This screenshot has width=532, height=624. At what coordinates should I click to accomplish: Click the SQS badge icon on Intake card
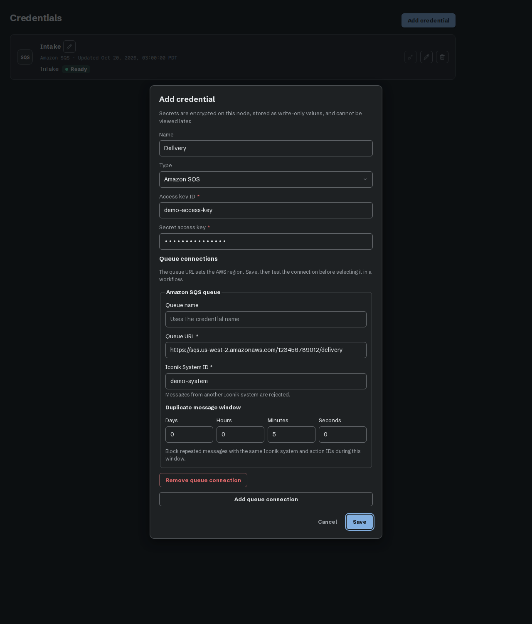pos(25,57)
